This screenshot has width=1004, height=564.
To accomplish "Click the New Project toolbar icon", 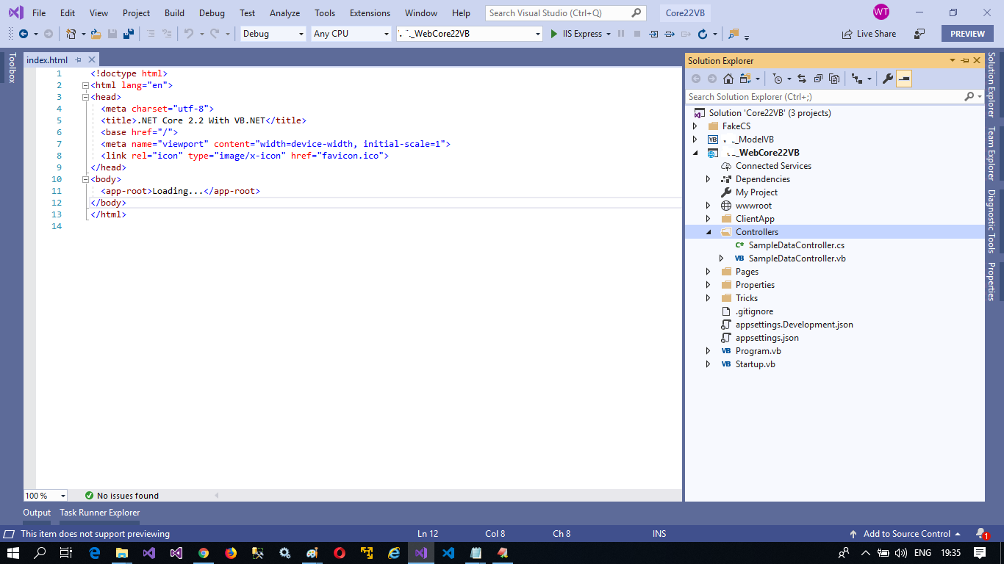I will pyautogui.click(x=71, y=34).
